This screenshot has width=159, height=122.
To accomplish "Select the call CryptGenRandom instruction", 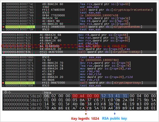I will 111,27.
